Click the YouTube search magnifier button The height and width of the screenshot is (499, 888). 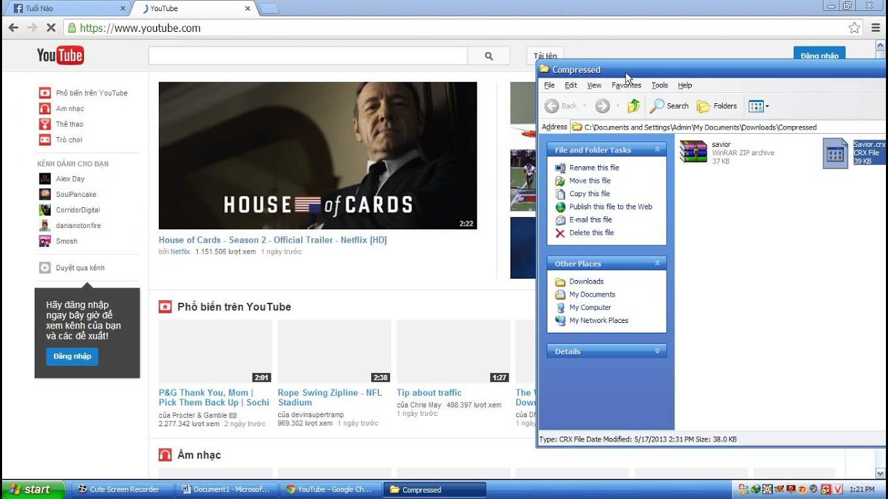click(x=488, y=56)
